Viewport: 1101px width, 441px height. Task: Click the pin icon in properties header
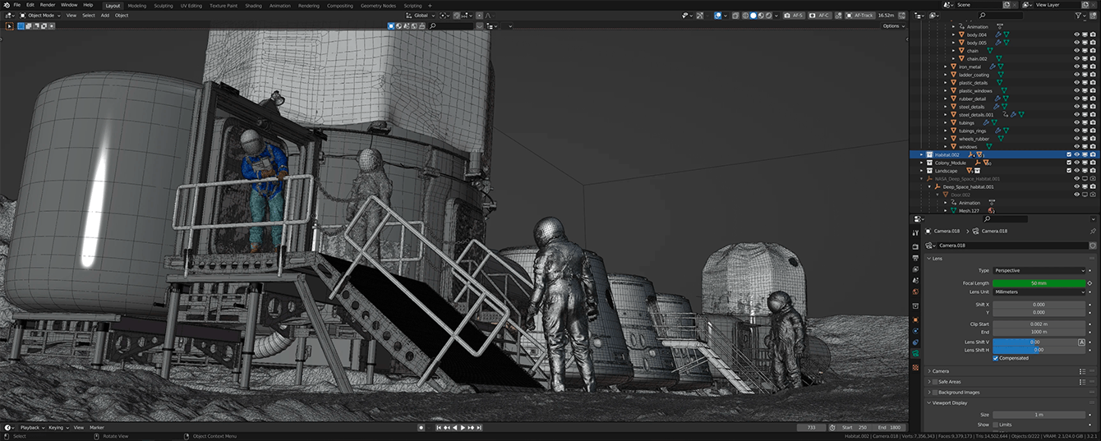(1092, 232)
